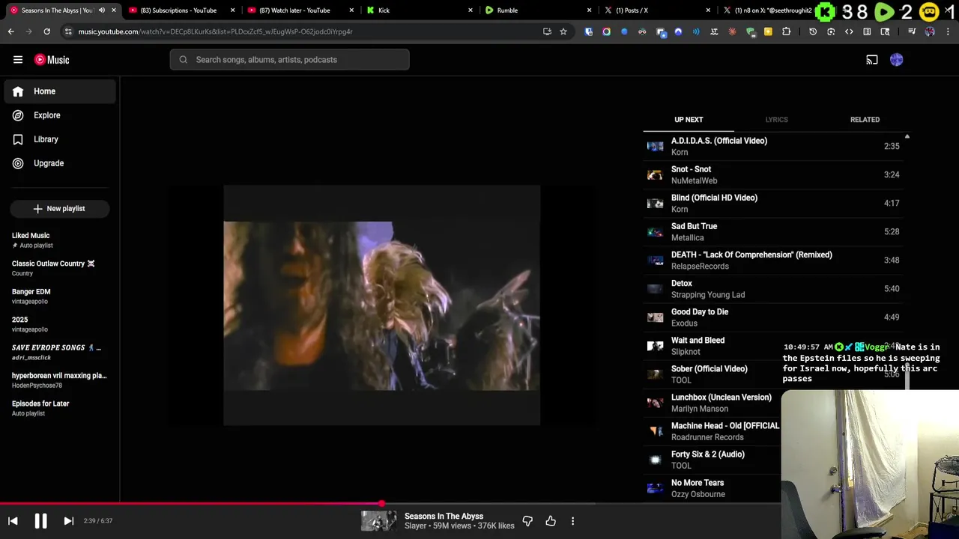This screenshot has height=539, width=959.
Task: Open Episodes for Later playlist
Action: tap(60, 408)
